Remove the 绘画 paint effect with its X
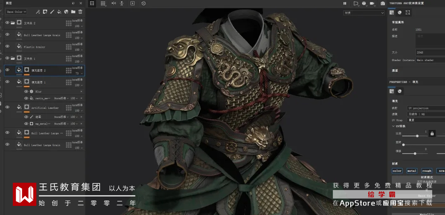 [x=81, y=117]
